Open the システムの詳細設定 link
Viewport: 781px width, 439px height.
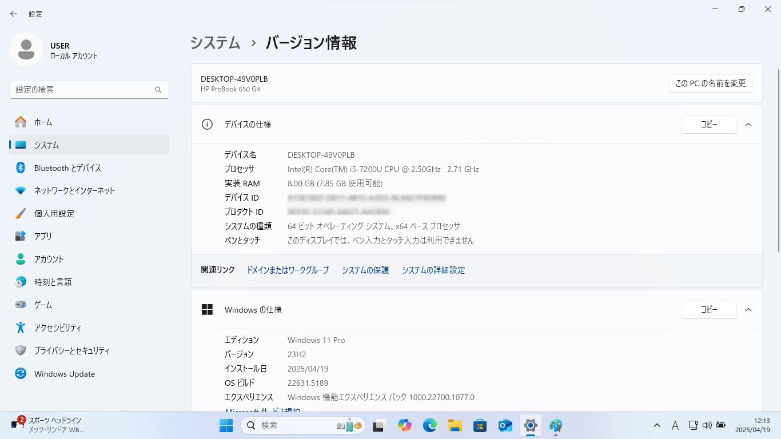point(433,270)
